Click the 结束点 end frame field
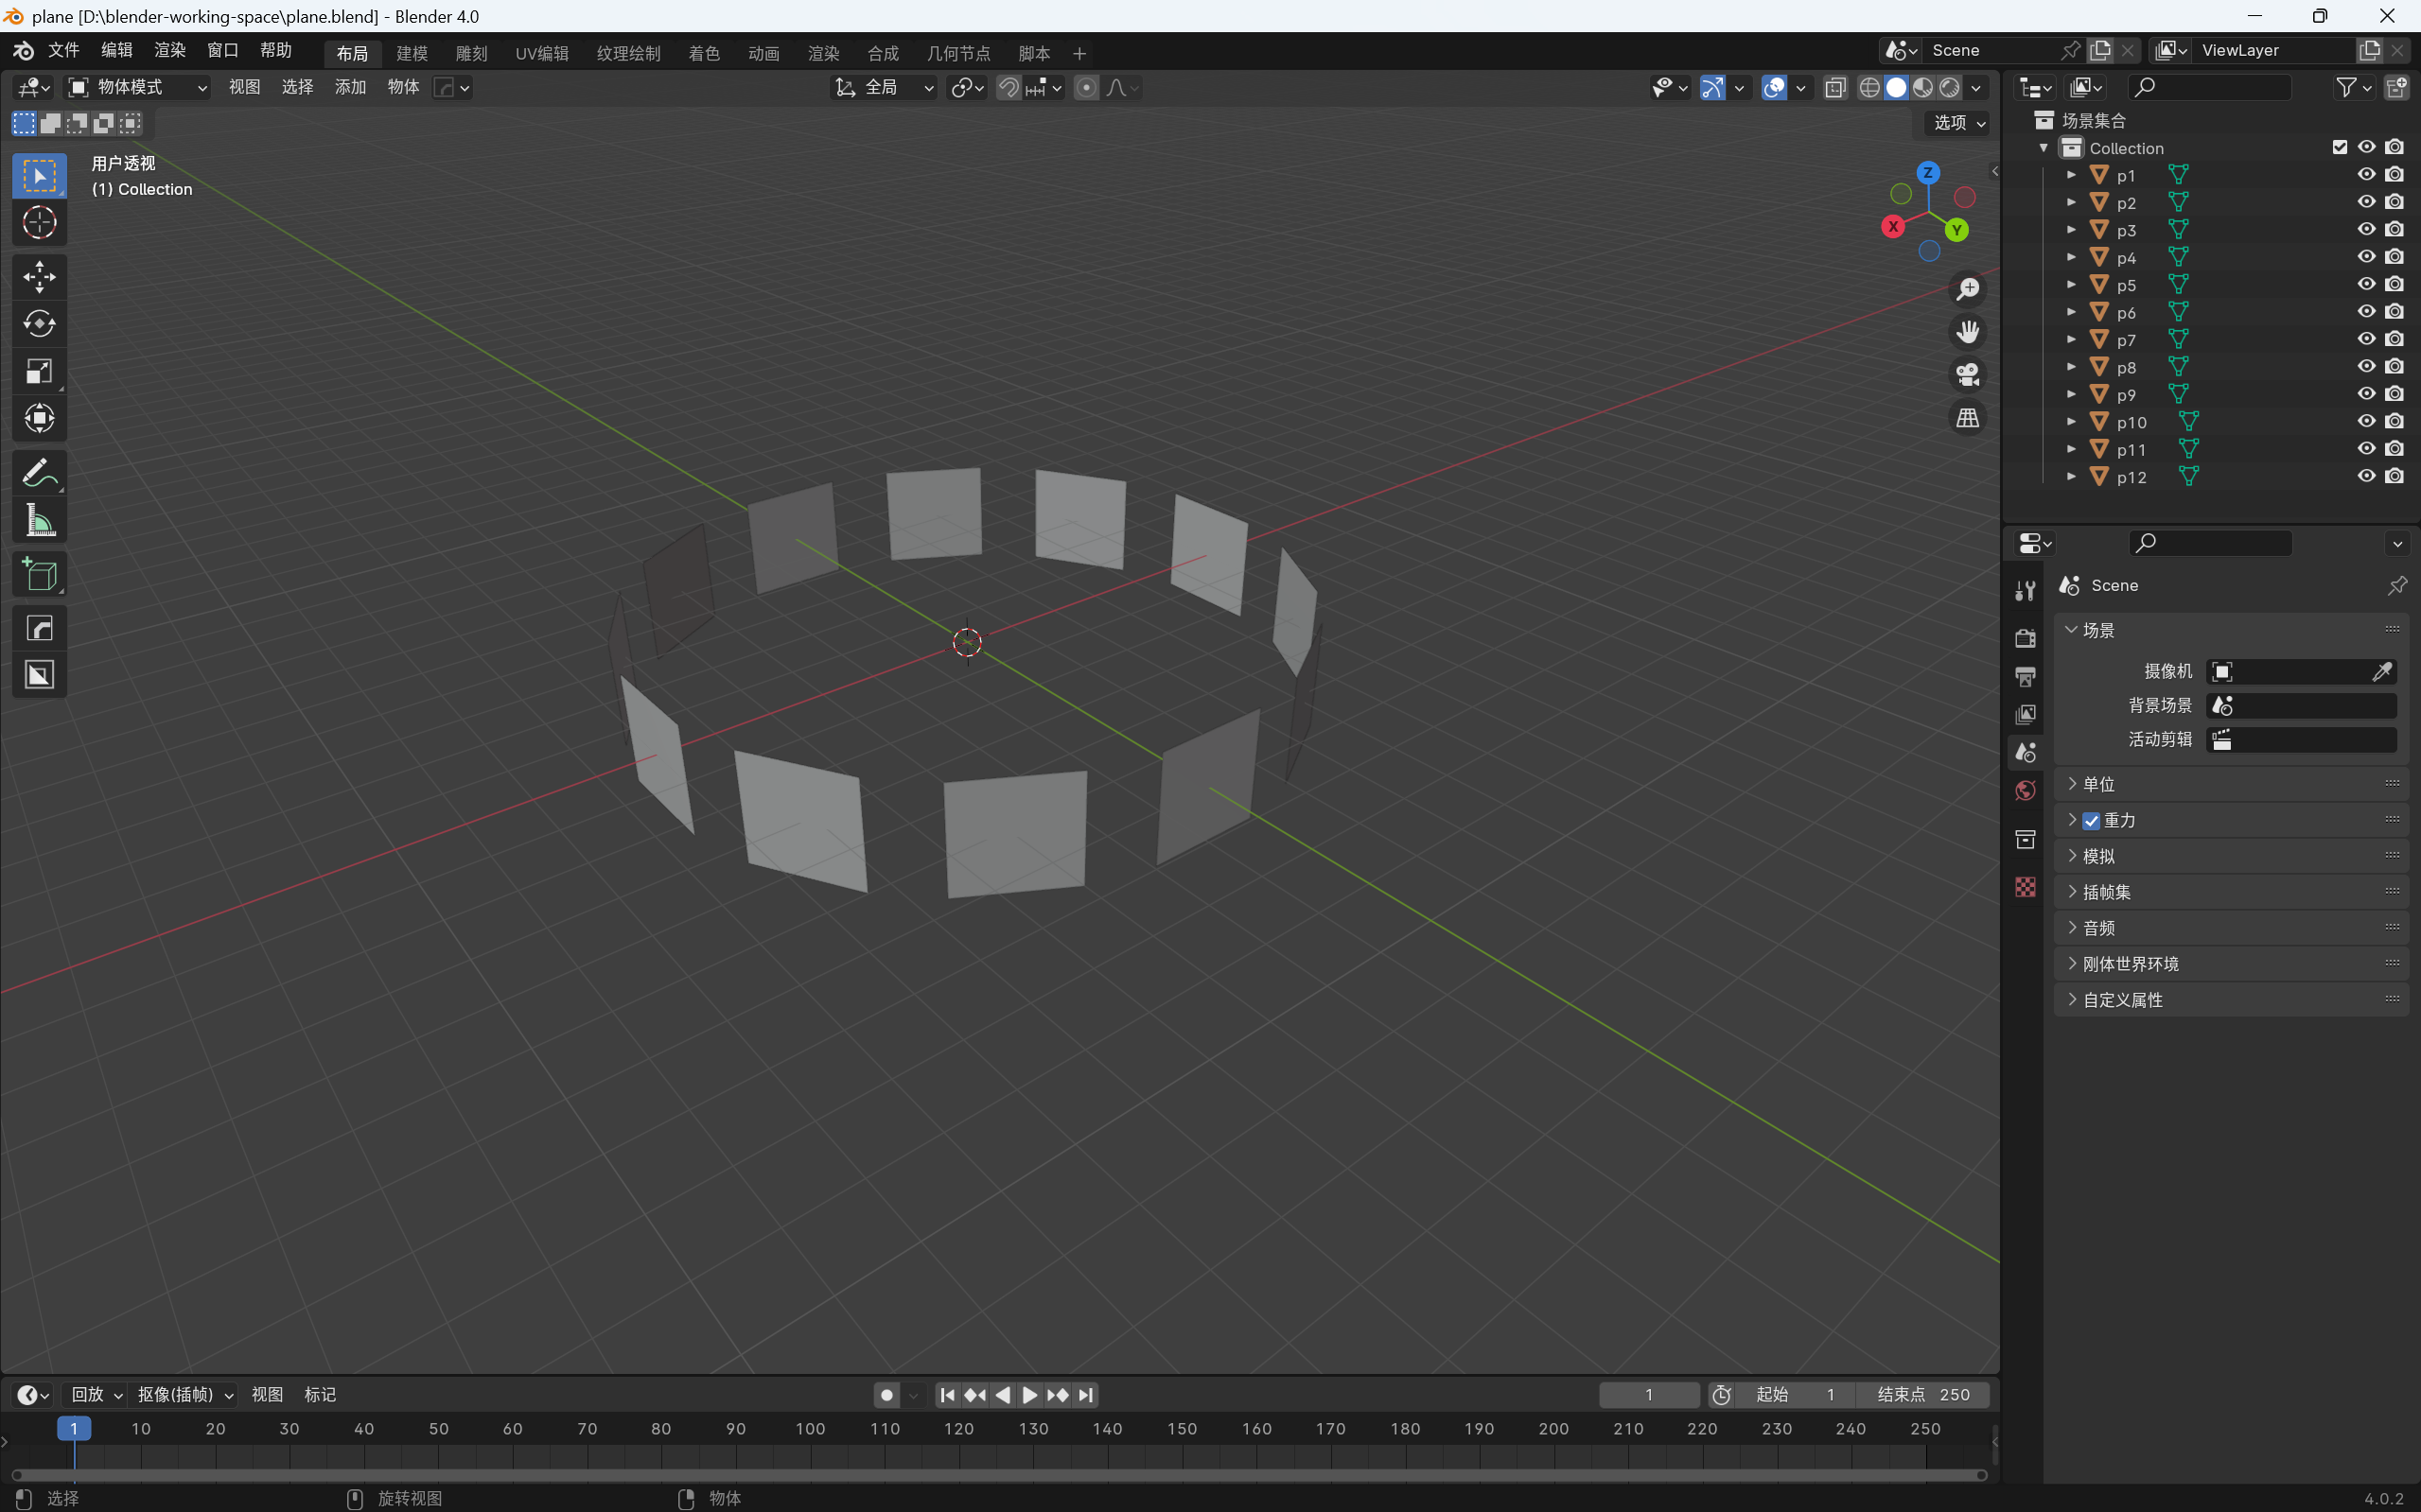The height and width of the screenshot is (1512, 2421). coord(1921,1395)
